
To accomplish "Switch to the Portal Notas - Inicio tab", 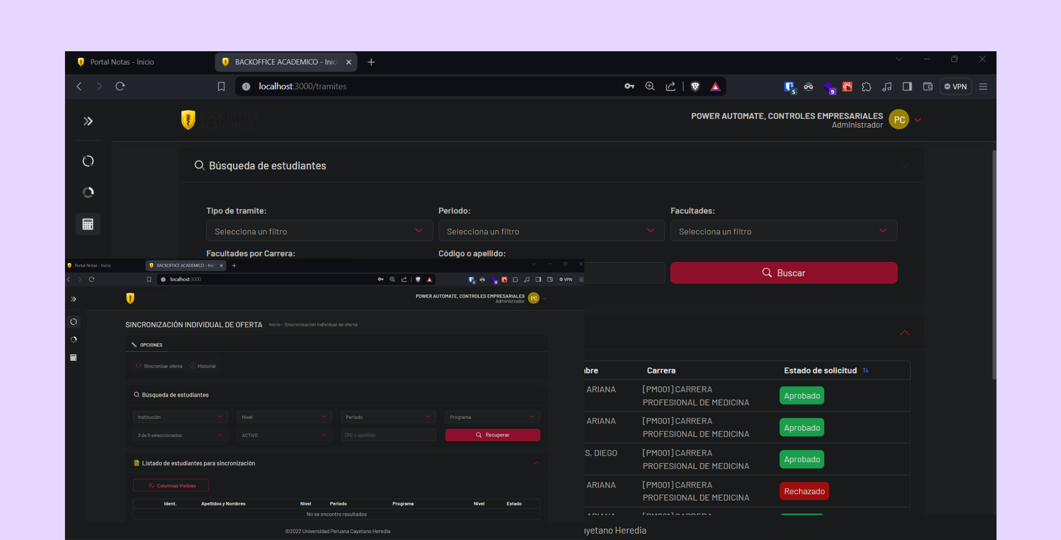I will point(122,62).
